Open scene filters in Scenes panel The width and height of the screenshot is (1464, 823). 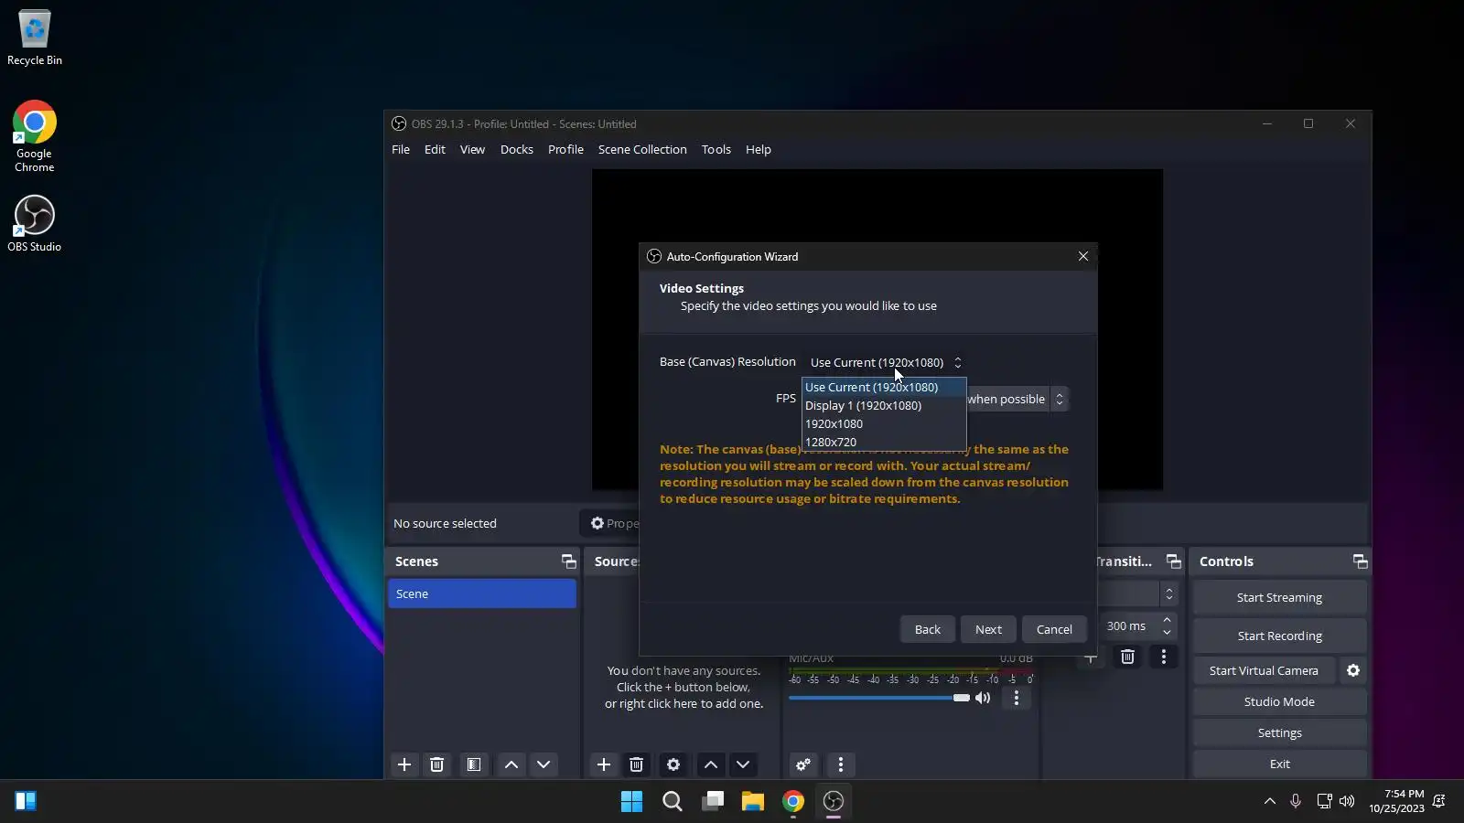(x=474, y=764)
